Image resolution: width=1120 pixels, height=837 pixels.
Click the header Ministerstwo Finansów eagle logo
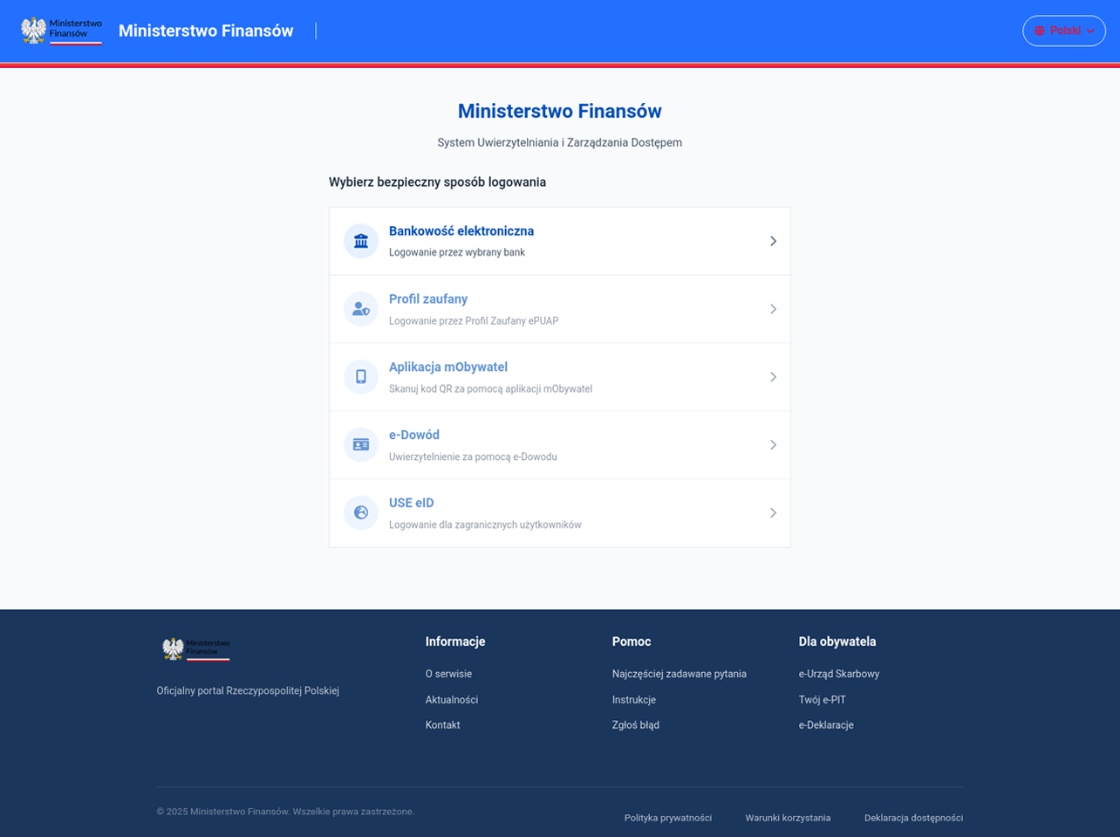61,31
